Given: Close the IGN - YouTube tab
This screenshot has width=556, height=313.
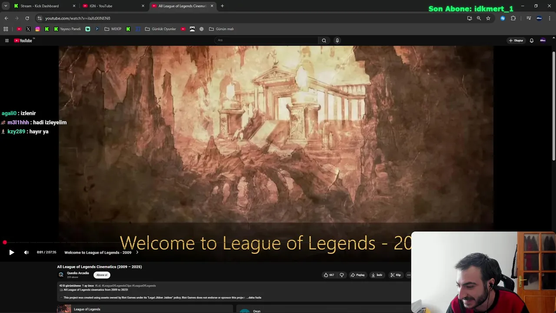Looking at the screenshot, I should pyautogui.click(x=143, y=6).
